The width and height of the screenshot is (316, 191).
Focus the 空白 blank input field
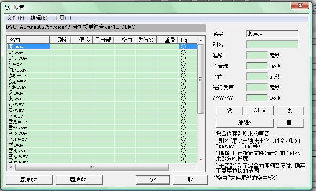pyautogui.click(x=257, y=76)
